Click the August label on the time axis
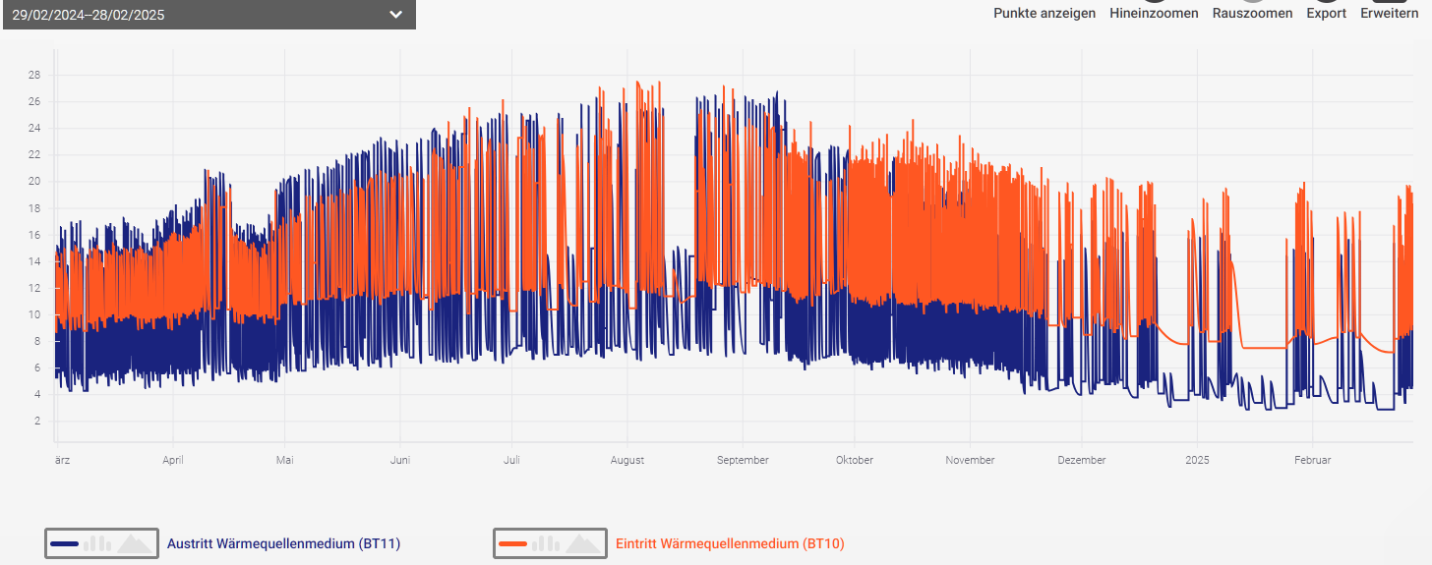 (627, 460)
